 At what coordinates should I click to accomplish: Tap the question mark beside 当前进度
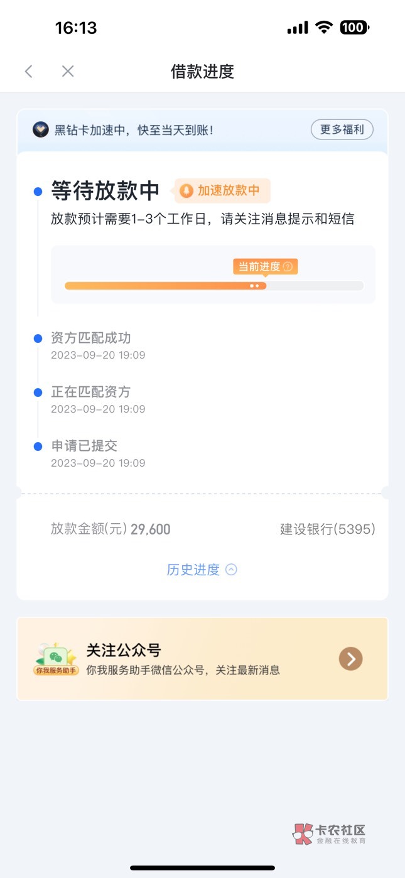pos(288,267)
